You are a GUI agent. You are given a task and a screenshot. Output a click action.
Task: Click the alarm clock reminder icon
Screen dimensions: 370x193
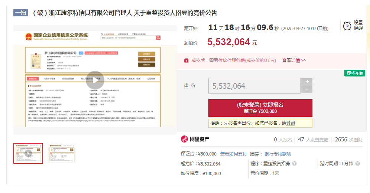[347, 26]
